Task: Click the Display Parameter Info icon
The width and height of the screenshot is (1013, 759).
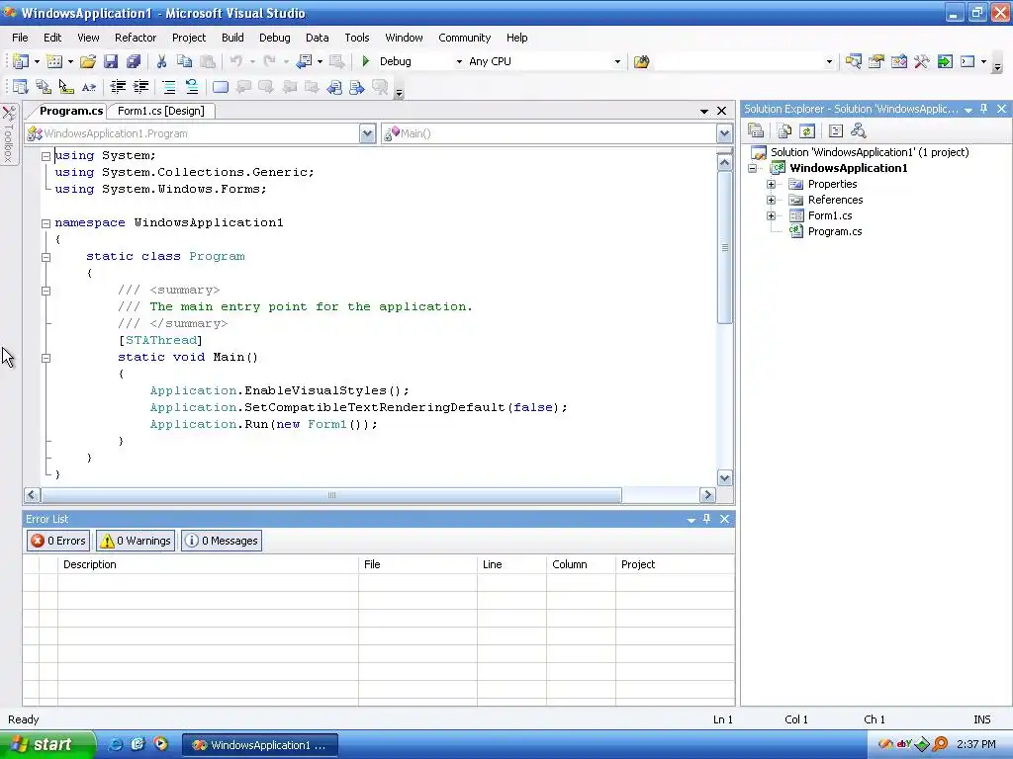Action: click(44, 87)
